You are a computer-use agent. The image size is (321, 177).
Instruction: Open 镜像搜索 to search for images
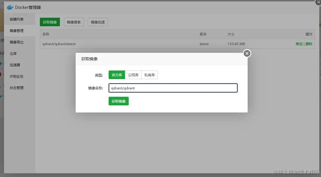pos(74,22)
